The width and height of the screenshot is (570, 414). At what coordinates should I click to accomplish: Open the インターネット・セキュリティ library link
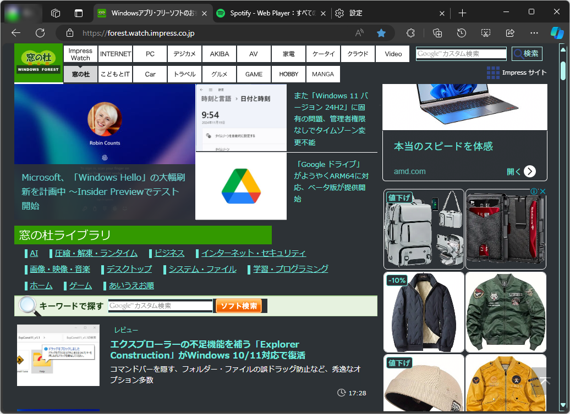click(x=253, y=253)
